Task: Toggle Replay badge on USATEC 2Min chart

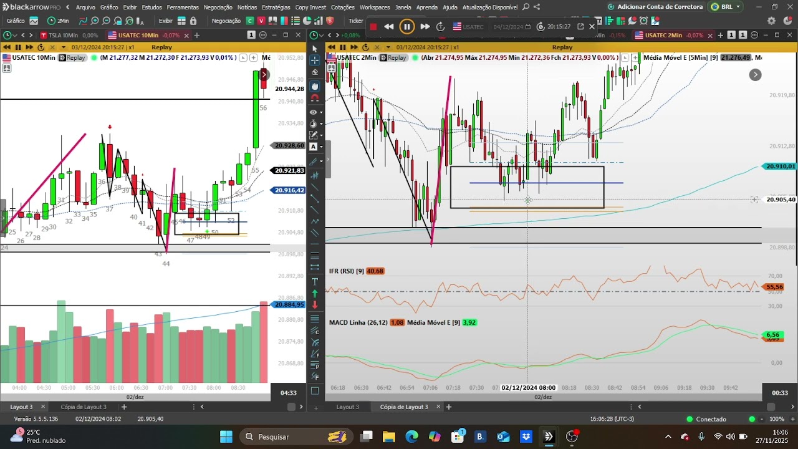Action: [393, 57]
